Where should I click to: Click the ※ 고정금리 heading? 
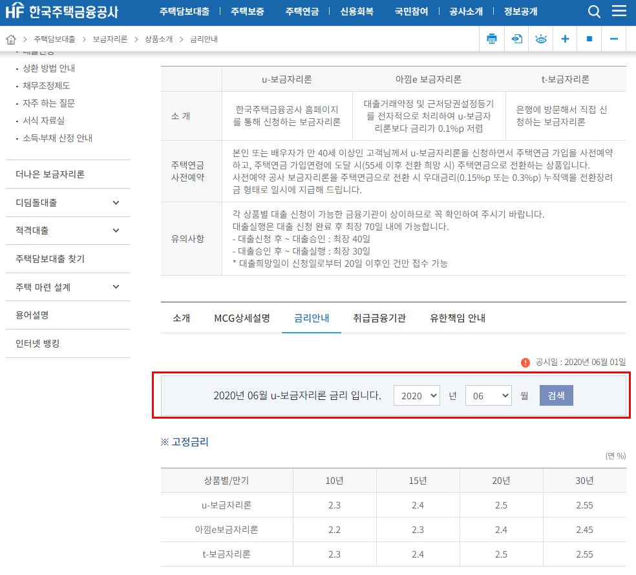coord(185,442)
